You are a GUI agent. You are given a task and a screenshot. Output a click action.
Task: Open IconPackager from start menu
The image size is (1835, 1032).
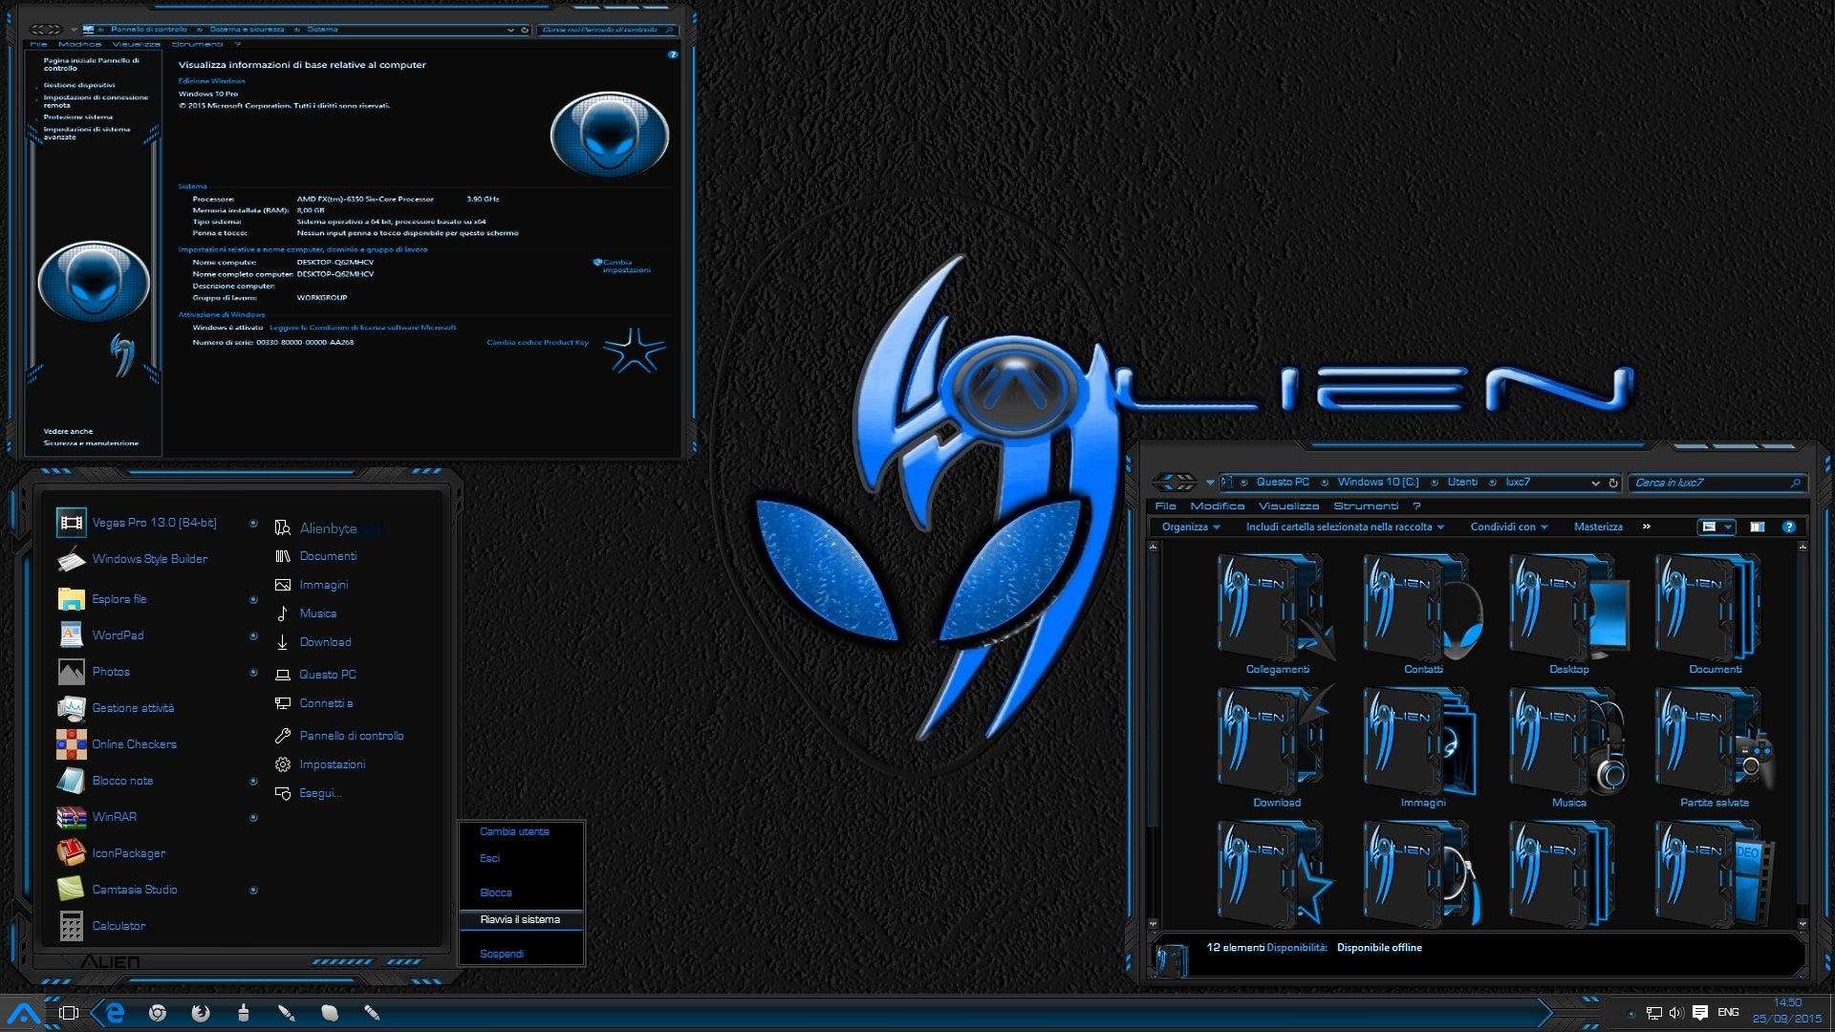[x=128, y=853]
